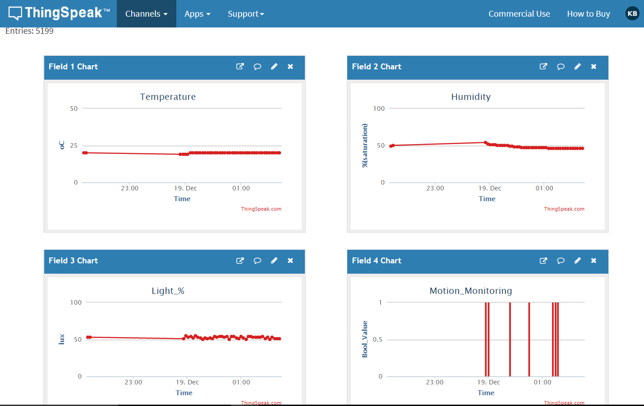Edit the Field 4 Chart options

click(x=577, y=261)
